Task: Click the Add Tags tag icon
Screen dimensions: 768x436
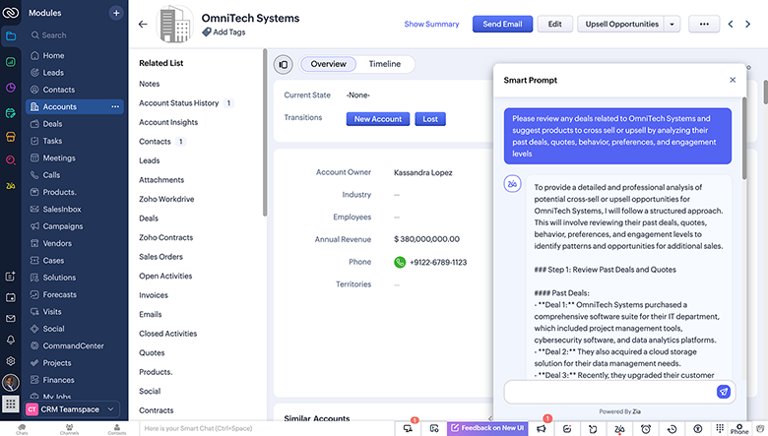Action: pyautogui.click(x=207, y=31)
